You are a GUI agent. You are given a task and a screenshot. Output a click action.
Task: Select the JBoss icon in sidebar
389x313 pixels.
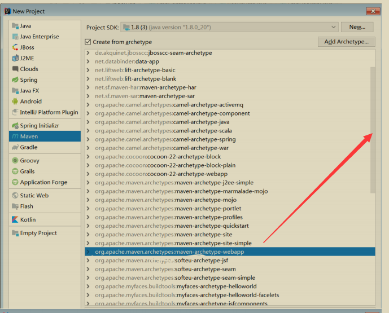coord(15,47)
